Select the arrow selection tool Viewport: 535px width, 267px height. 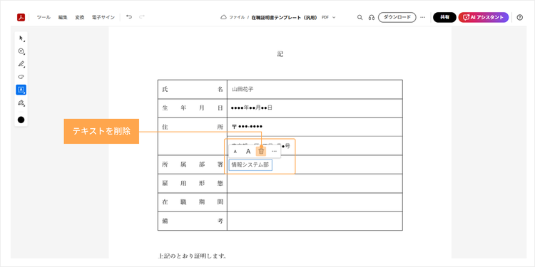[21, 38]
